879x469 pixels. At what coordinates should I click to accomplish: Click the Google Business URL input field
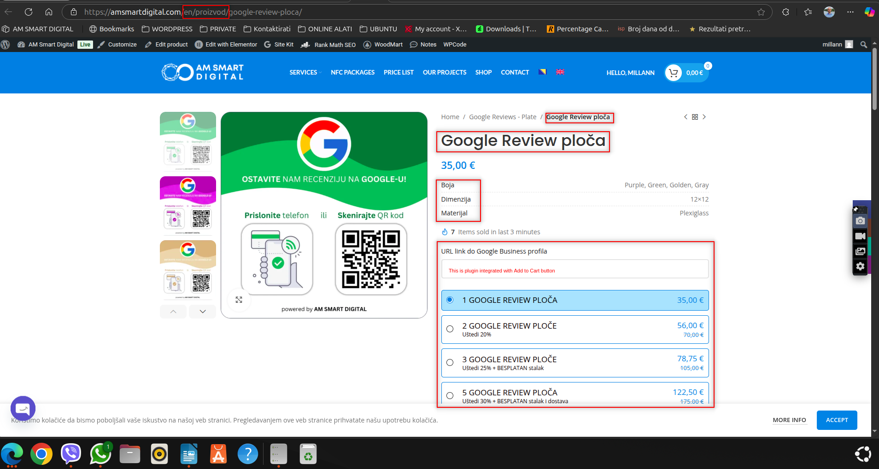[x=575, y=269]
